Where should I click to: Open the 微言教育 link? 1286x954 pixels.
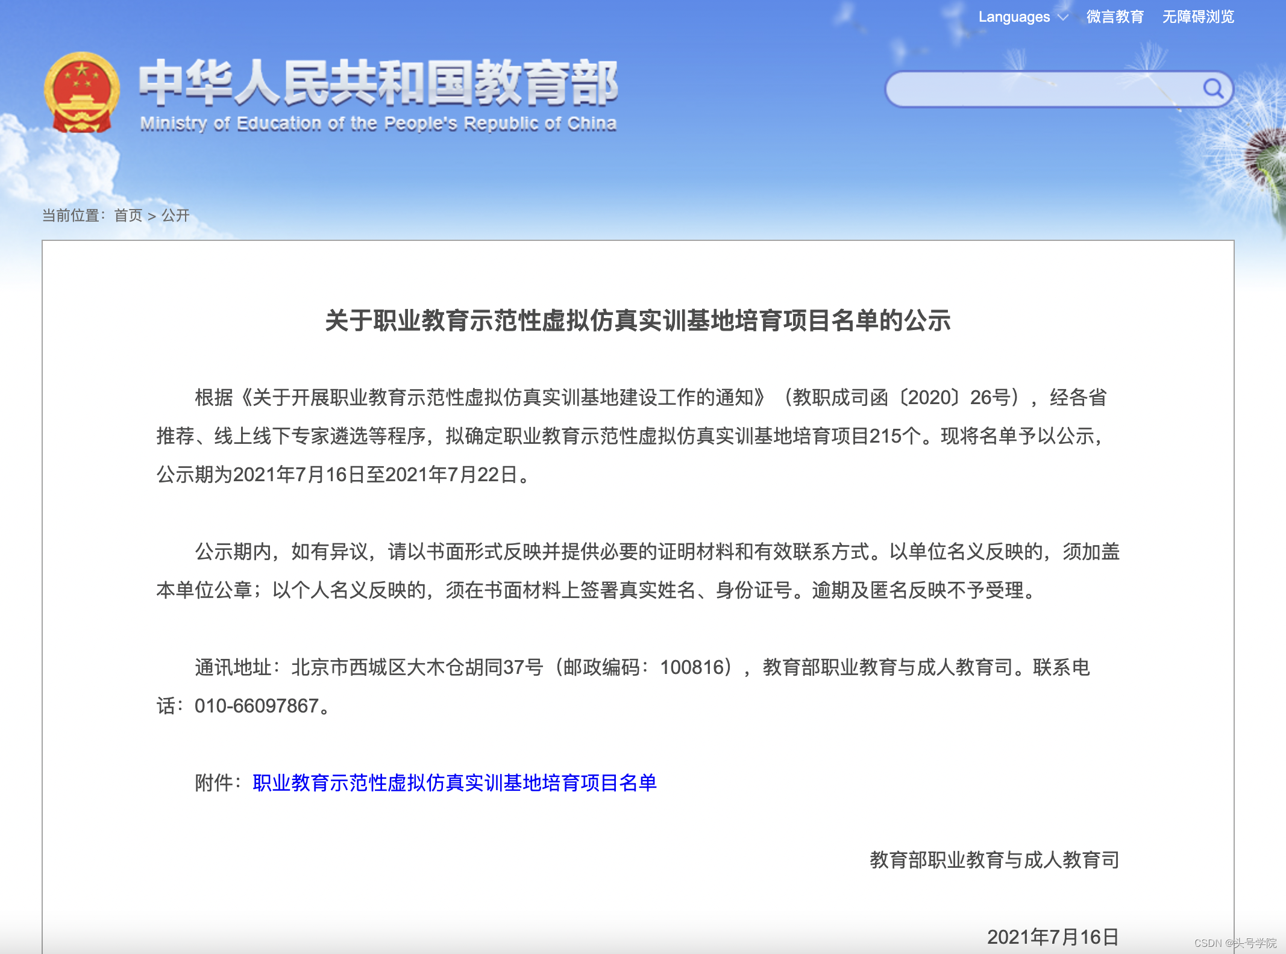[x=1115, y=17]
